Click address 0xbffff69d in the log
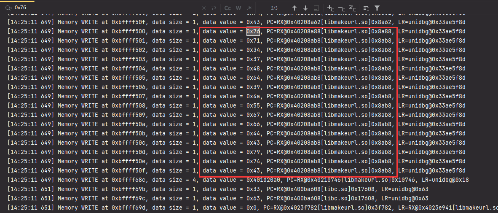 click(x=129, y=208)
